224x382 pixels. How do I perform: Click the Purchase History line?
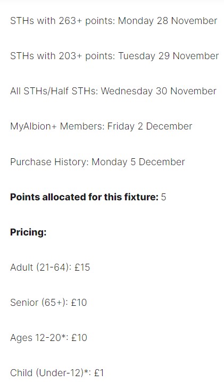(97, 162)
